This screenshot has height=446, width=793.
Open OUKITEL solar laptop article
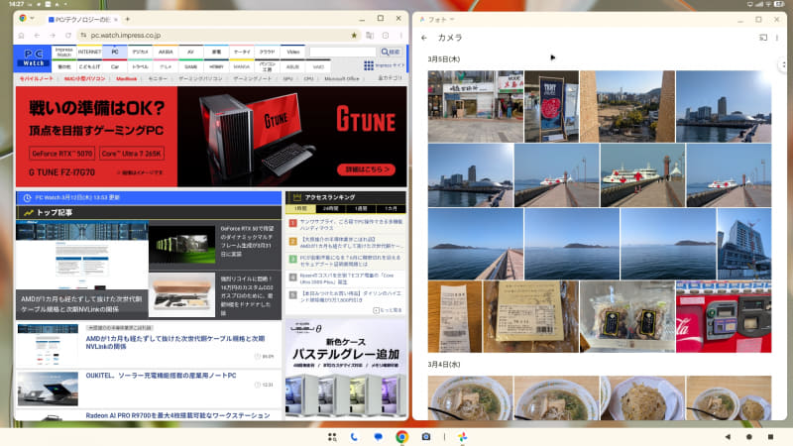pyautogui.click(x=161, y=376)
